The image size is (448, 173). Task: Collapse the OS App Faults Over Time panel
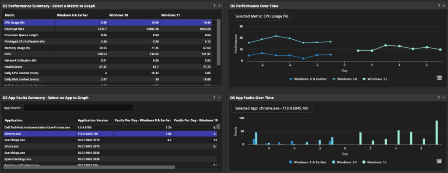pyautogui.click(x=444, y=97)
